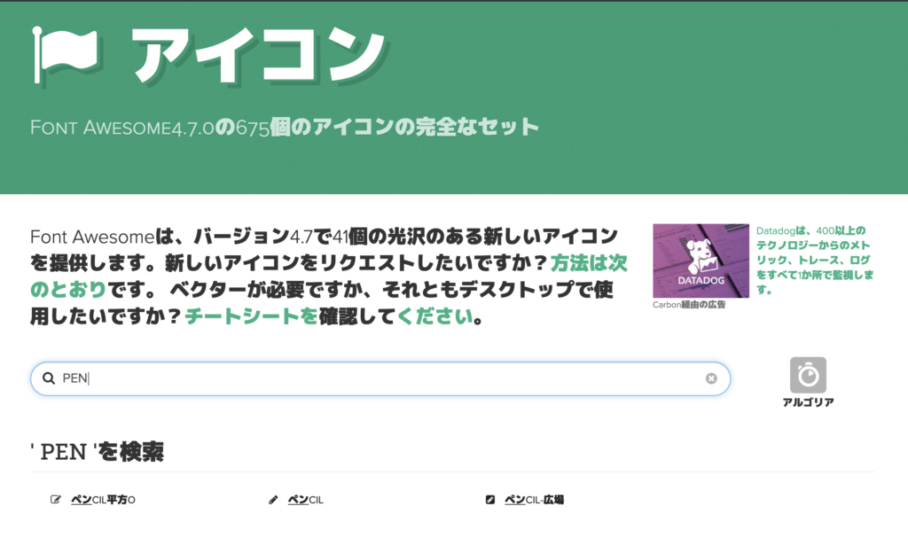The height and width of the screenshot is (553, 908).
Task: Clear the search field with X button
Action: (x=711, y=378)
